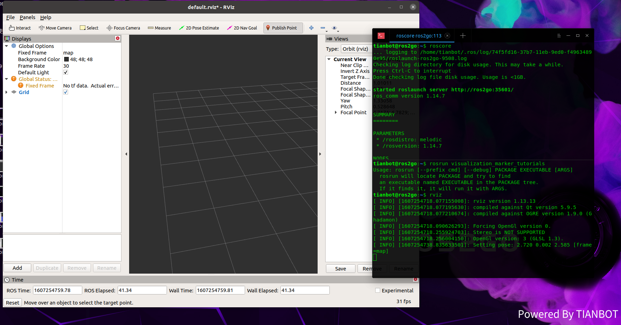
Task: Select the Near Clip property row
Action: pos(354,65)
